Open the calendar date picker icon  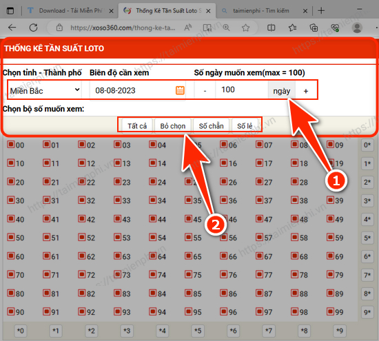(180, 90)
